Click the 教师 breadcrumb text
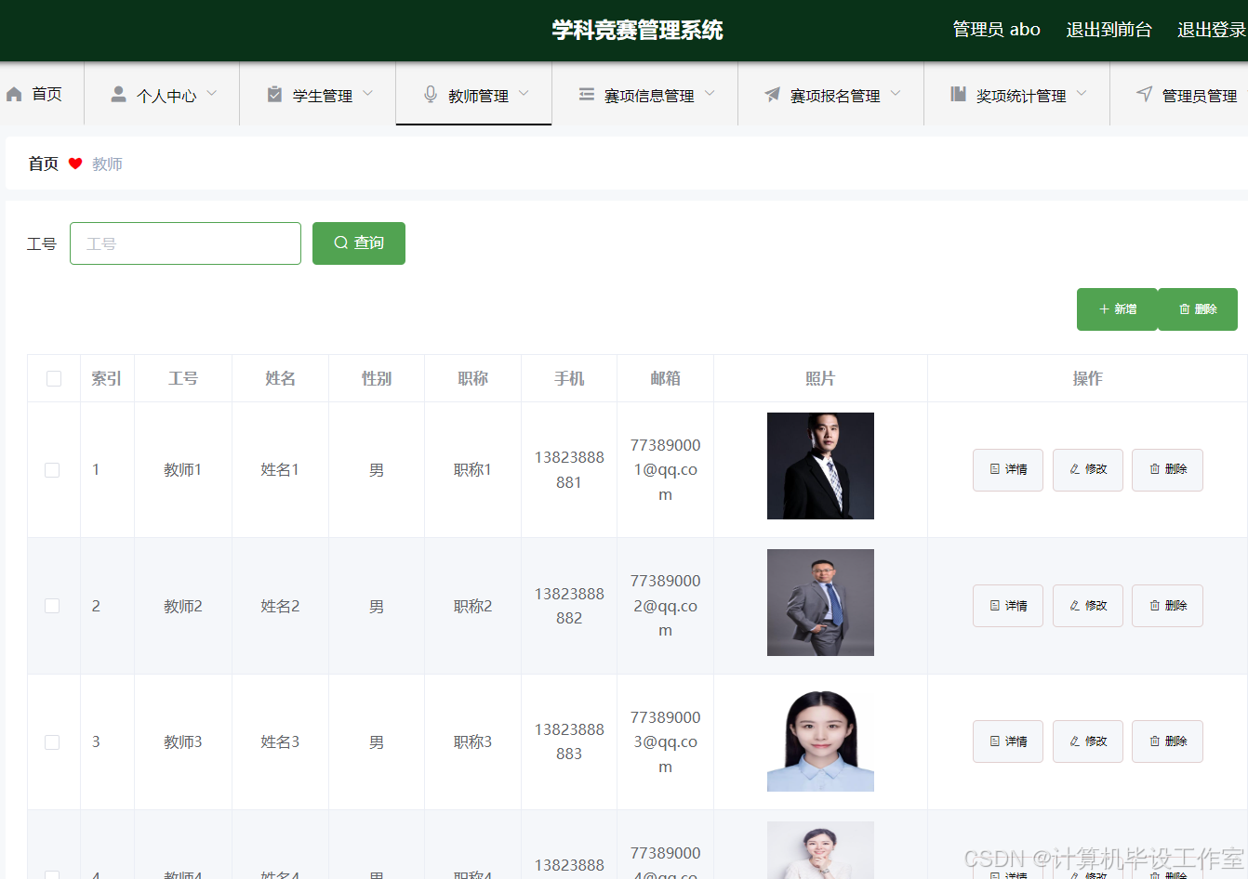The image size is (1248, 879). (x=107, y=164)
